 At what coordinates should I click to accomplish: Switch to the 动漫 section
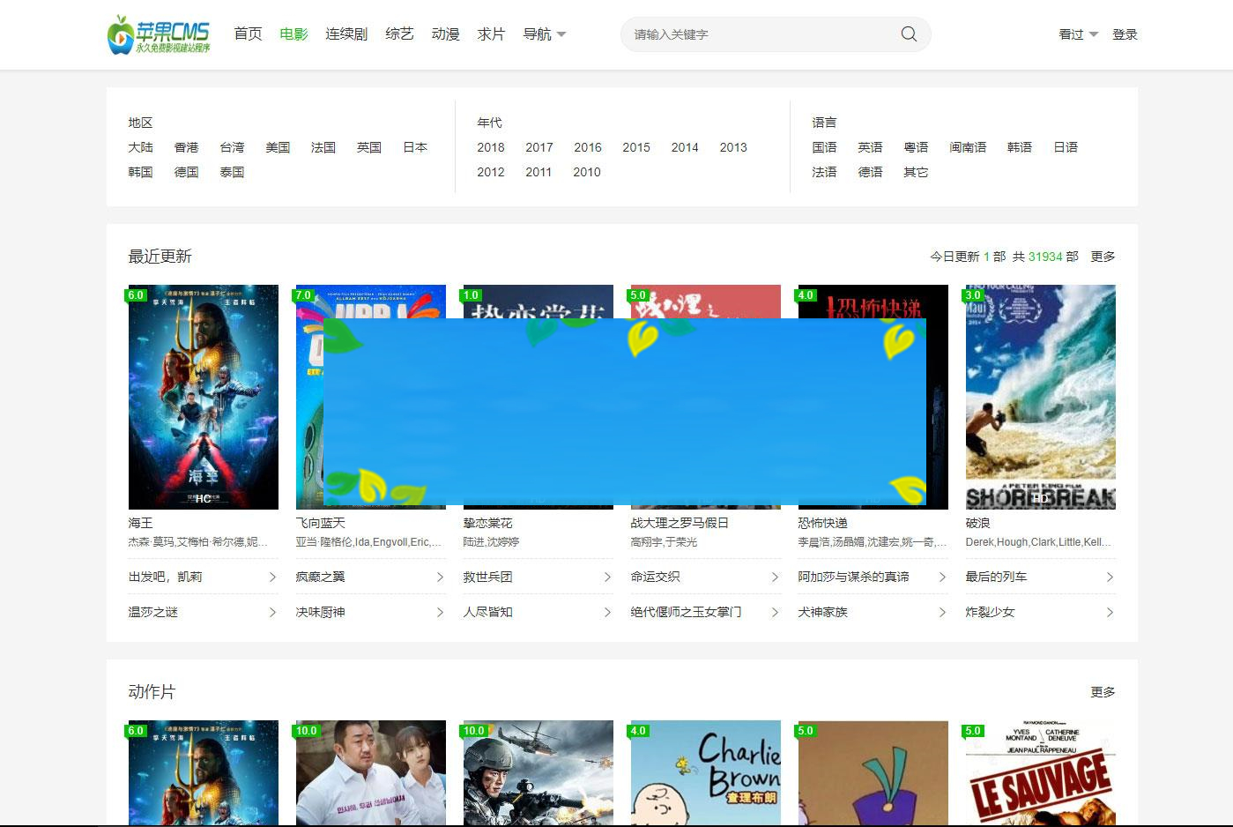tap(445, 34)
